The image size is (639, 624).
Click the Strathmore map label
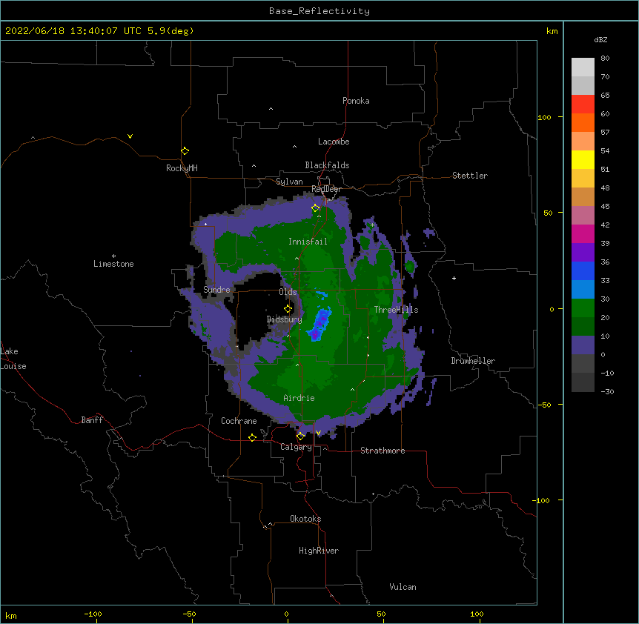click(x=383, y=451)
